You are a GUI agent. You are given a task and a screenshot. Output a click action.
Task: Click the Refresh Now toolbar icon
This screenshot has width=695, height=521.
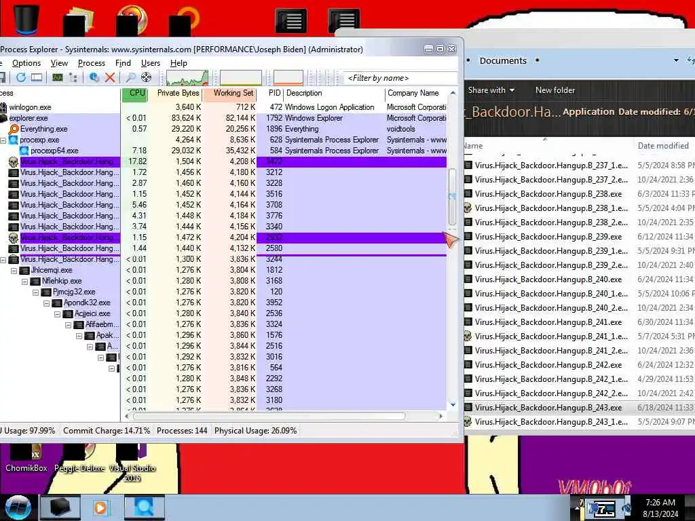20,77
